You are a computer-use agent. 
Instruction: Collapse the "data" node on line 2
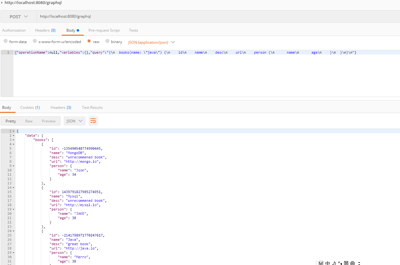pos(14,136)
